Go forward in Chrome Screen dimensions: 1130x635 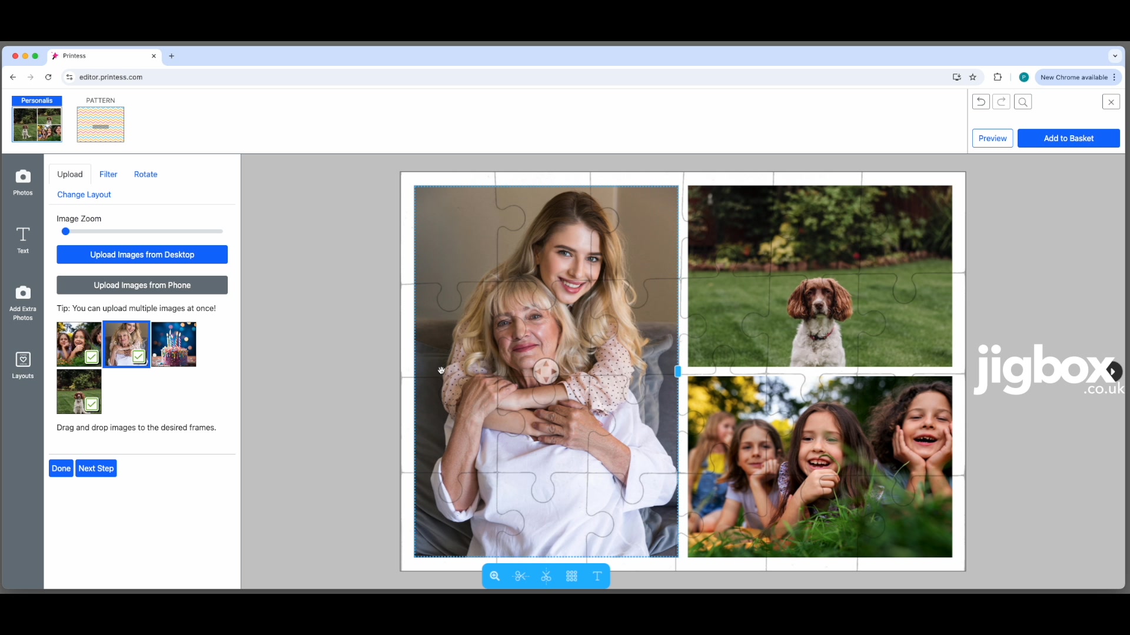click(x=31, y=77)
